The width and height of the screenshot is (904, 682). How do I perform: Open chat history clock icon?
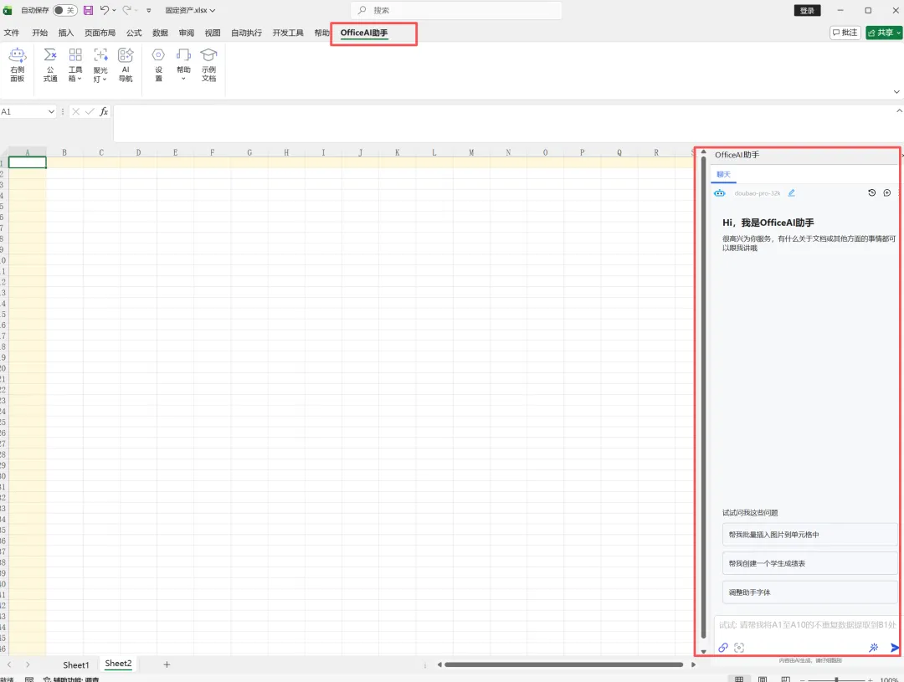pos(871,192)
